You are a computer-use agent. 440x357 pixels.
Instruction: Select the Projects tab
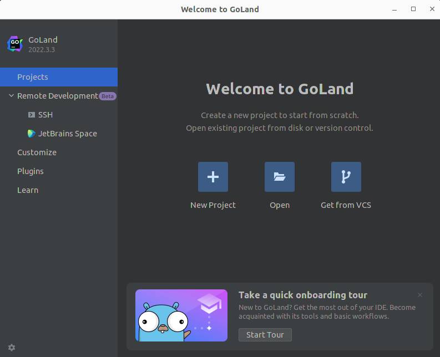59,77
